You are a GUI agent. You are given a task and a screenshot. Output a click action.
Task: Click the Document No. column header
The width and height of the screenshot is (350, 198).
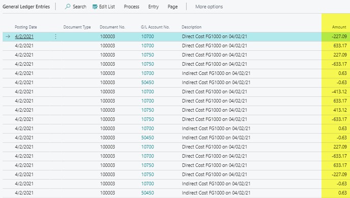pyautogui.click(x=112, y=27)
